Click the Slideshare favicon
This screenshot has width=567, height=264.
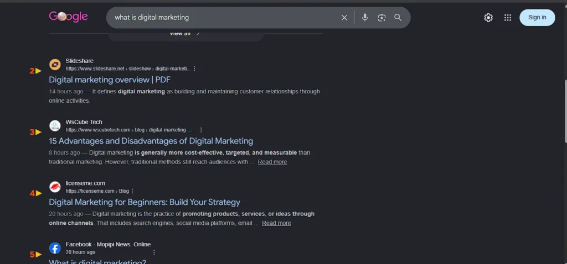[x=55, y=65]
